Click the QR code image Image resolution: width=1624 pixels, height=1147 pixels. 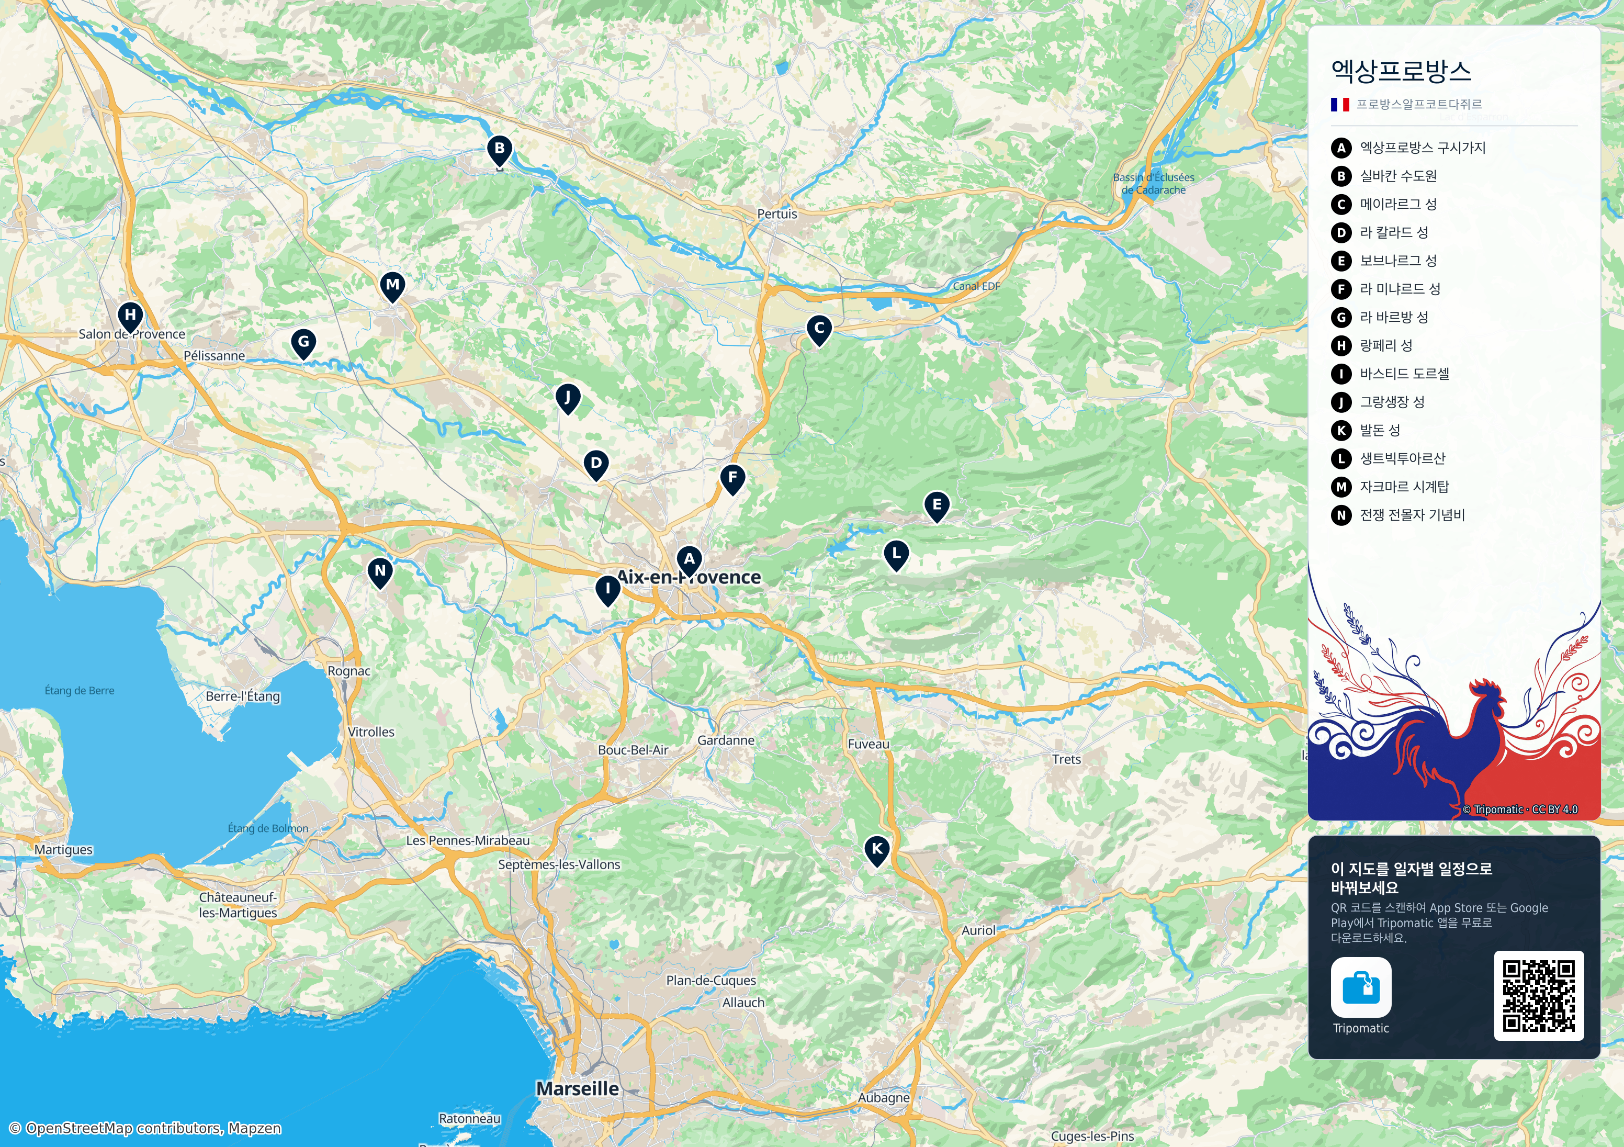1538,996
